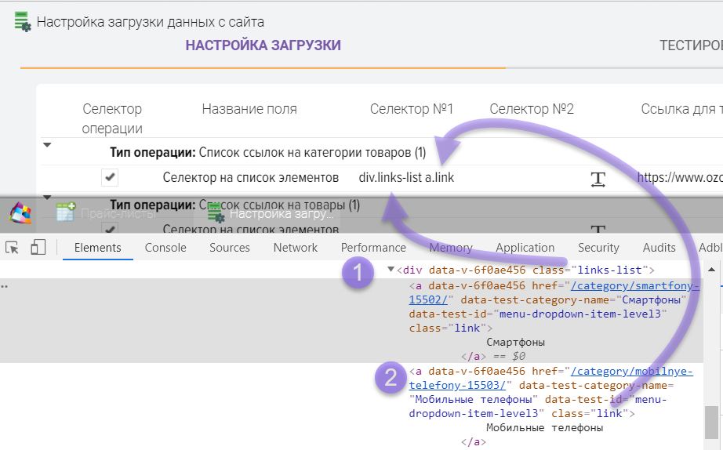Toggle the device toolbar icon in DevTools
This screenshot has height=450, width=723.
(x=38, y=248)
